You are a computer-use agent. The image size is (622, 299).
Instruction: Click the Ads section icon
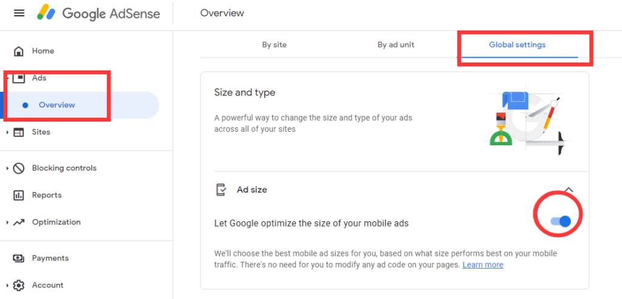(19, 78)
